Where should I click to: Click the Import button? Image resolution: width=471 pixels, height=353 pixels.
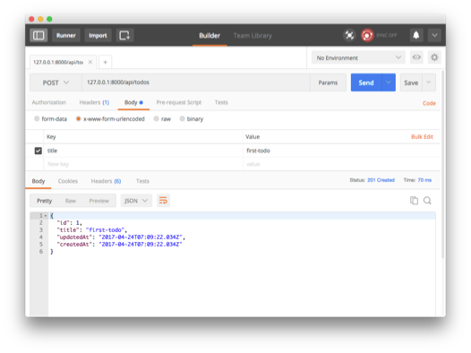pos(98,35)
